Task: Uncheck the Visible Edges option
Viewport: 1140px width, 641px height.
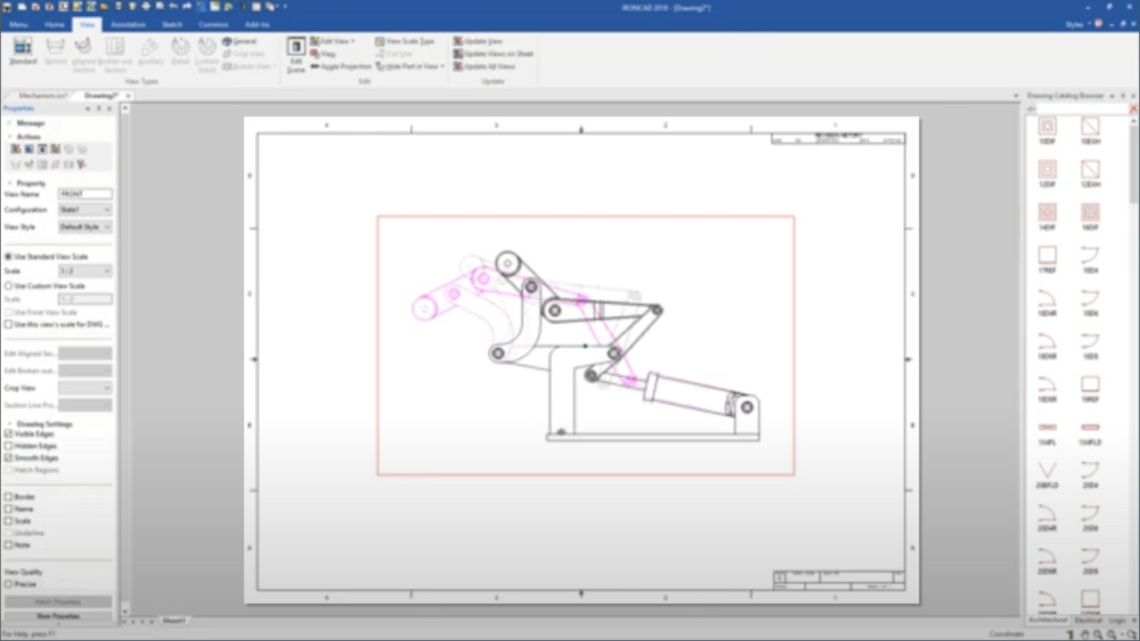Action: [x=8, y=434]
